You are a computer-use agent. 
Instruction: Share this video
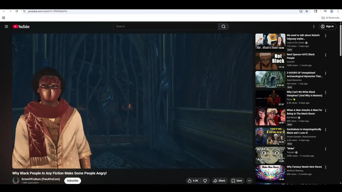[x=219, y=181]
